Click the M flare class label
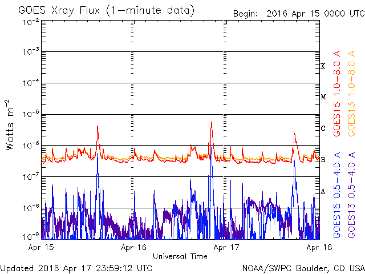Viewport: 365px width, 274px height. (x=323, y=97)
